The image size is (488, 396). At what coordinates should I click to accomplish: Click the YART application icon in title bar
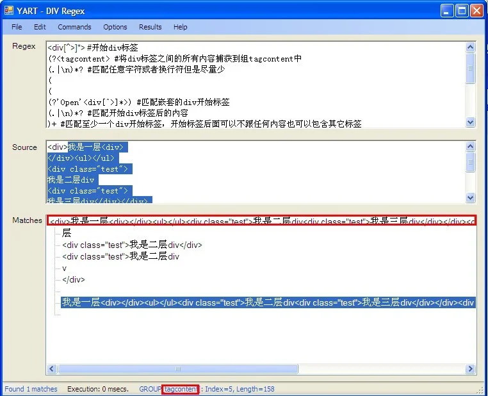[x=9, y=10]
